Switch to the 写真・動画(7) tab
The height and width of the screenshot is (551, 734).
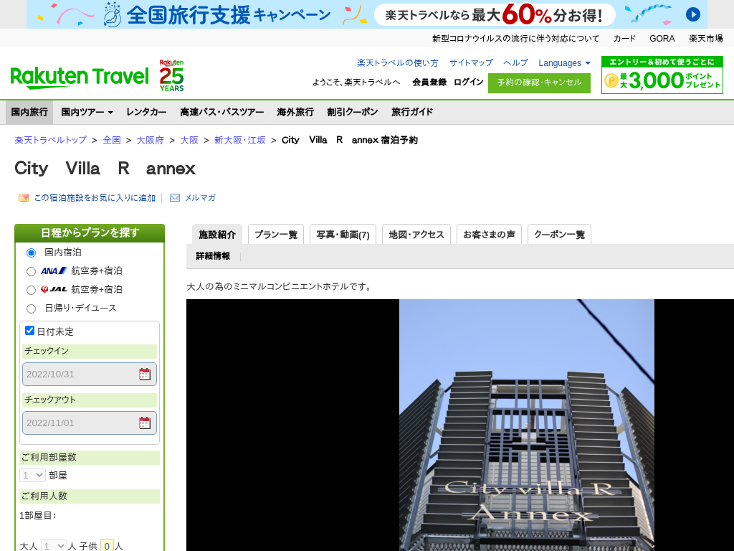343,235
